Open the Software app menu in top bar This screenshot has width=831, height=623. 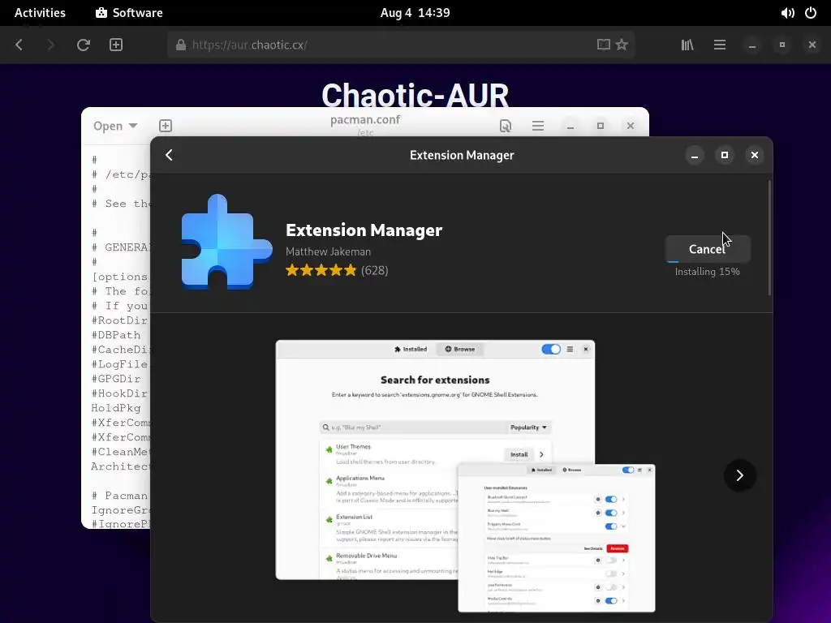coord(129,13)
